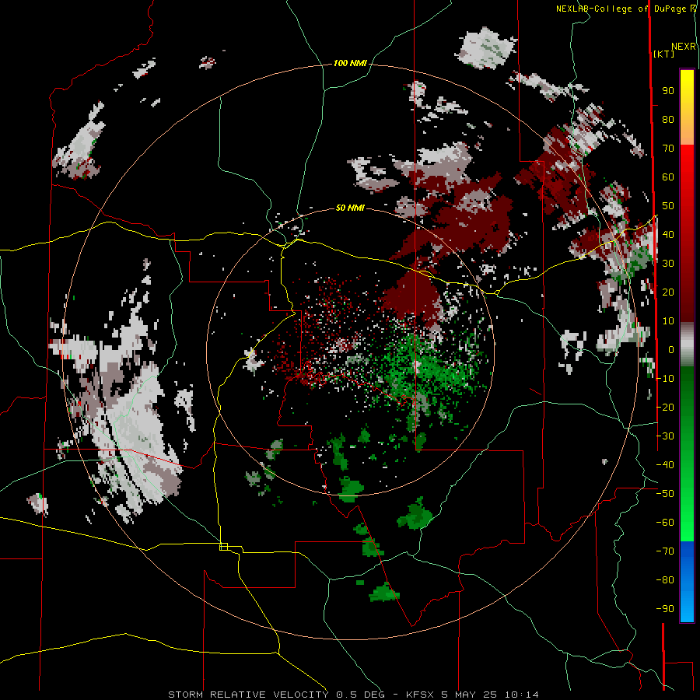Click the gray zero-velocity band of the color scale

tap(687, 344)
